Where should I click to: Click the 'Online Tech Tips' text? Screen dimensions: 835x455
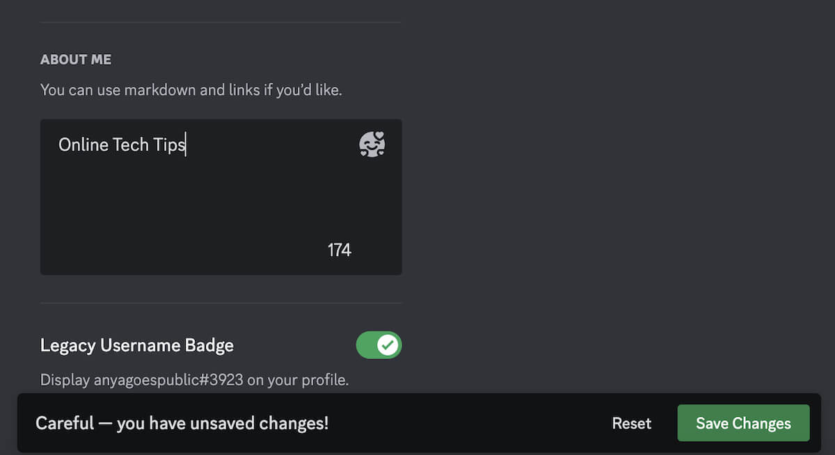pyautogui.click(x=122, y=144)
